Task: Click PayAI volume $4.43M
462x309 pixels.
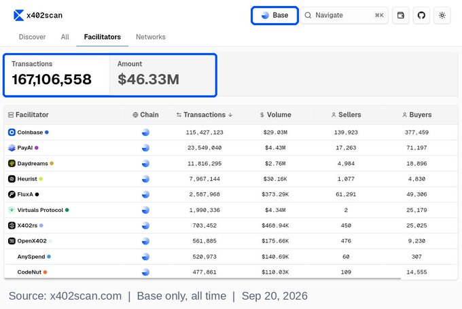Action: coord(275,148)
